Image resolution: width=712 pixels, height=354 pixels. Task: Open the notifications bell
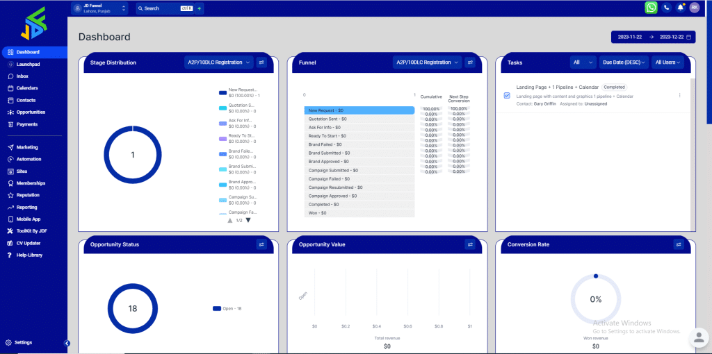(x=681, y=8)
